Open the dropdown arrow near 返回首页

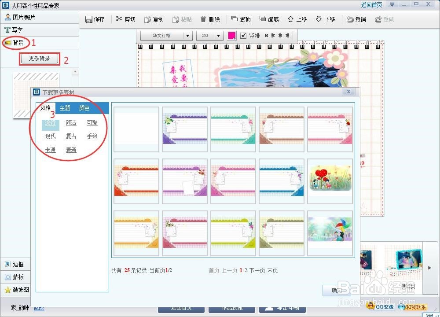392,4
